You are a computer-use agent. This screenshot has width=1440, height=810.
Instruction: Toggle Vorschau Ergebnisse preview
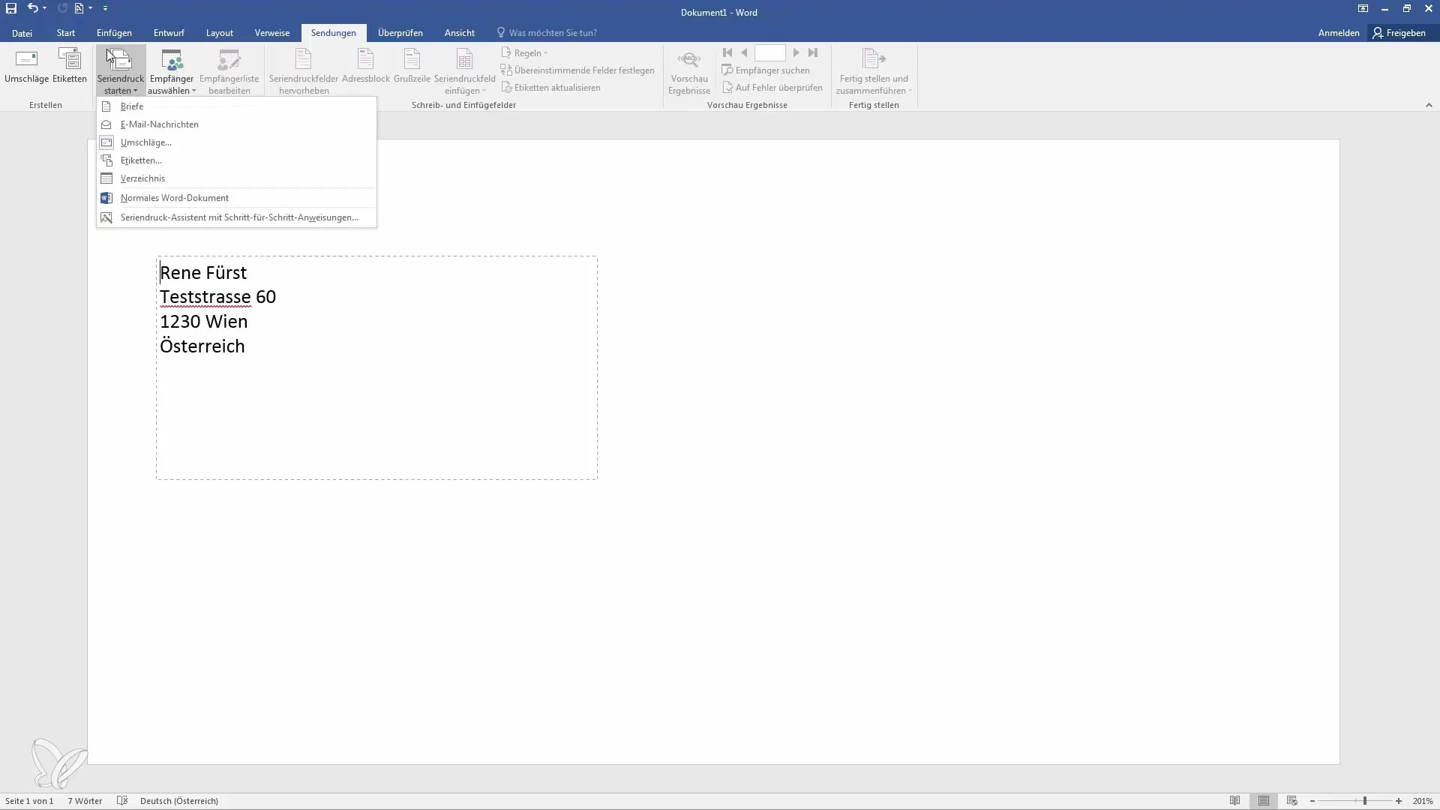click(689, 71)
